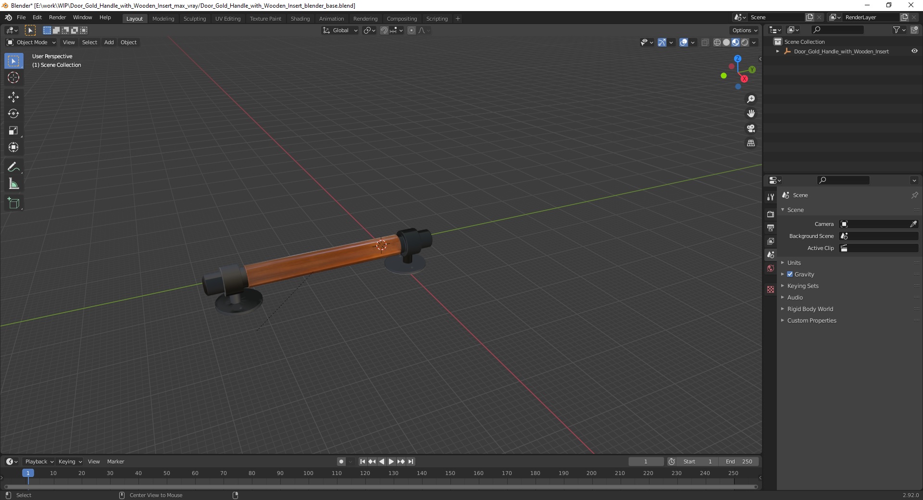This screenshot has height=500, width=923.
Task: Hide Door_Gold_Handle_with_Wooden_Insert collection
Action: tap(914, 51)
